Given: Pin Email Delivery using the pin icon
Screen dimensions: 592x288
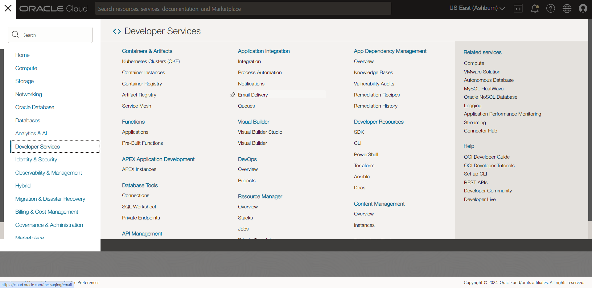Looking at the screenshot, I should coord(233,95).
